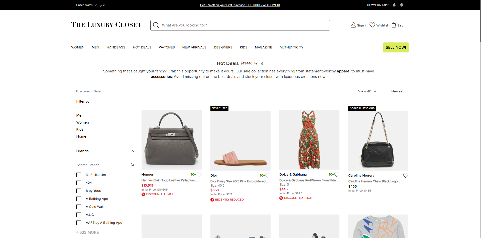481x238 pixels.
Task: Open the View 40 dropdown
Action: coord(367,91)
